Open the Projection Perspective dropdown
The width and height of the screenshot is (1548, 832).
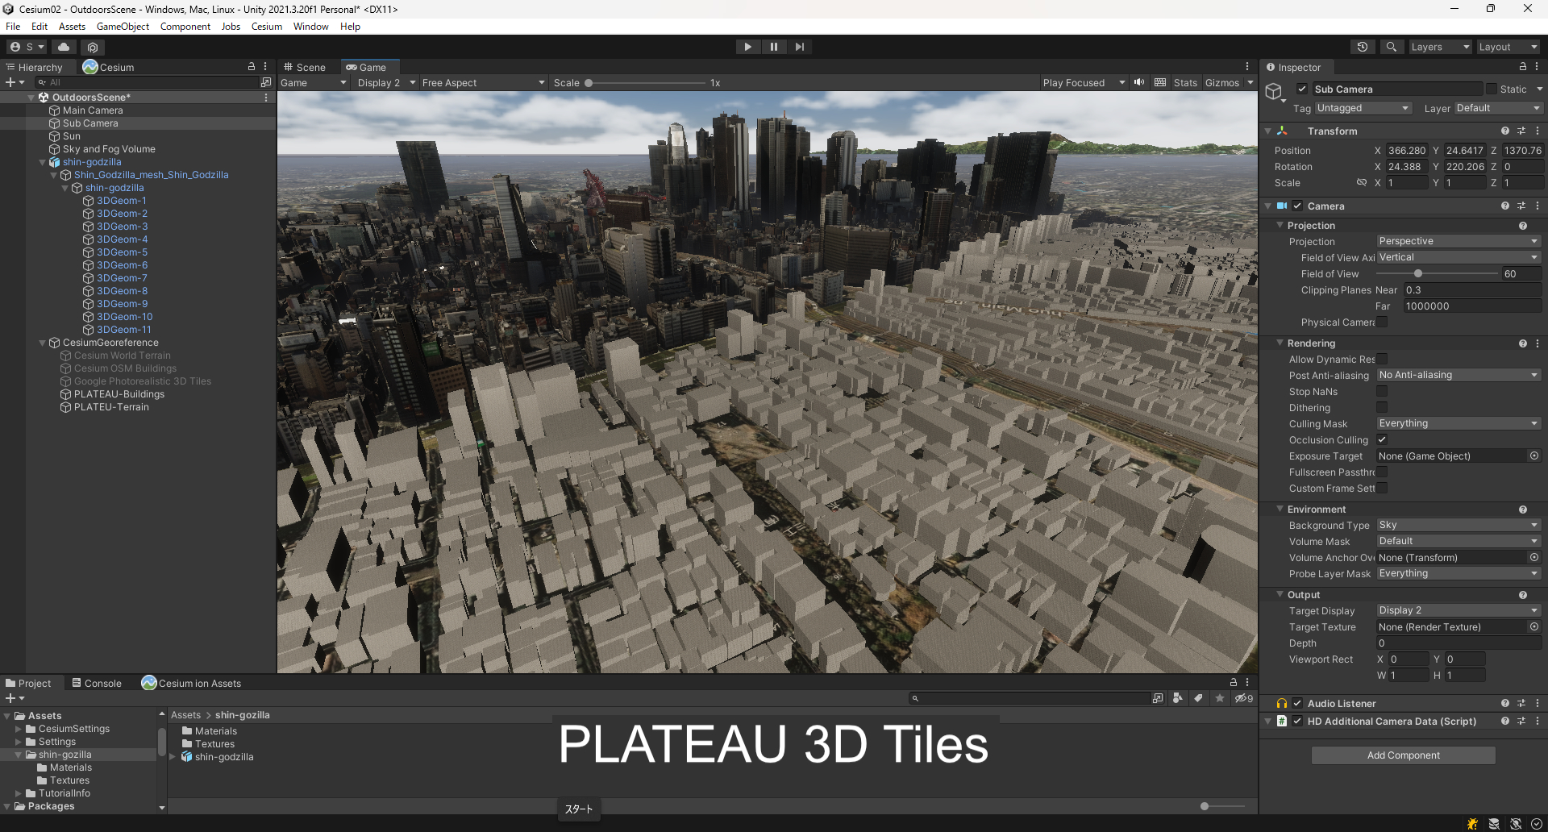[1459, 241]
